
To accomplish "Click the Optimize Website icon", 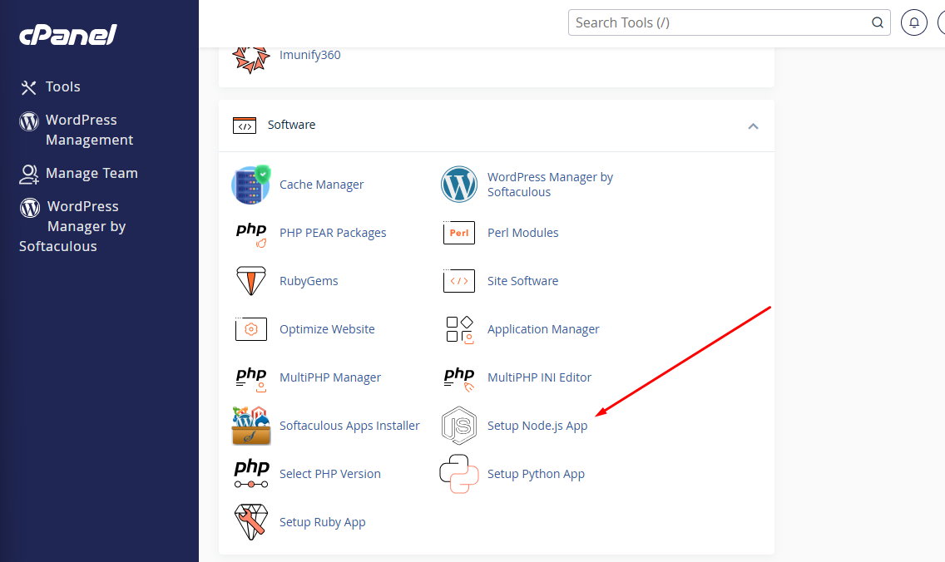I will click(250, 329).
